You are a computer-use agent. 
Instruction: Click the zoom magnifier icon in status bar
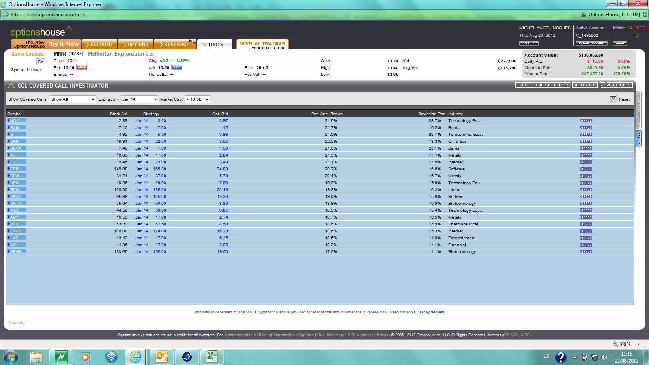coord(615,344)
